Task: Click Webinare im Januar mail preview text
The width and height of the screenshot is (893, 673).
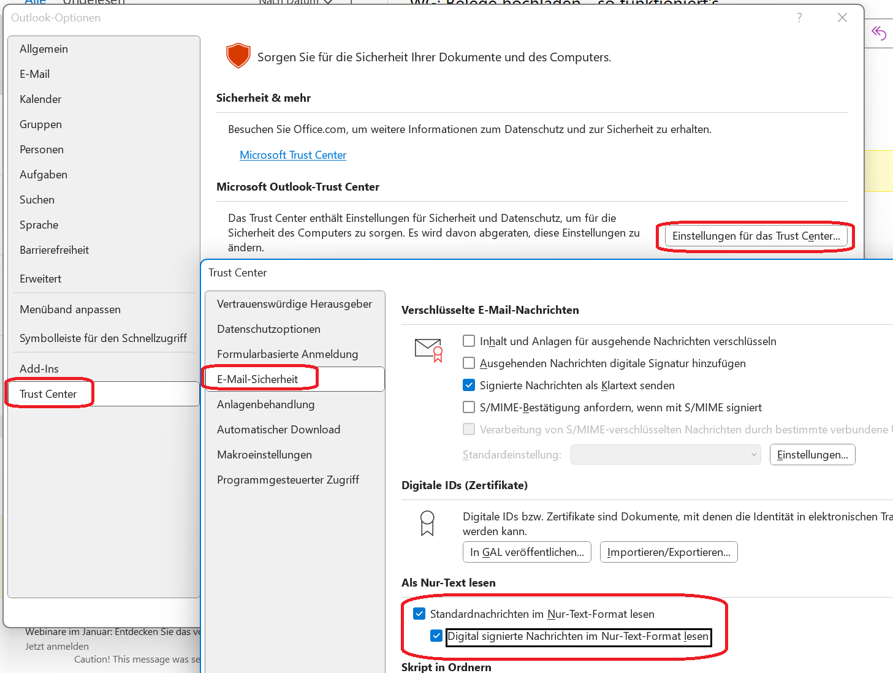Action: click(x=113, y=632)
